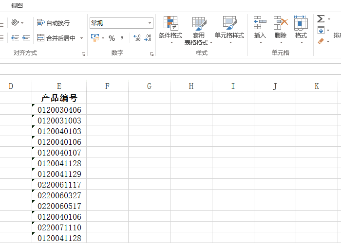
Task: Select cell containing 0220071110
Action: (x=59, y=227)
